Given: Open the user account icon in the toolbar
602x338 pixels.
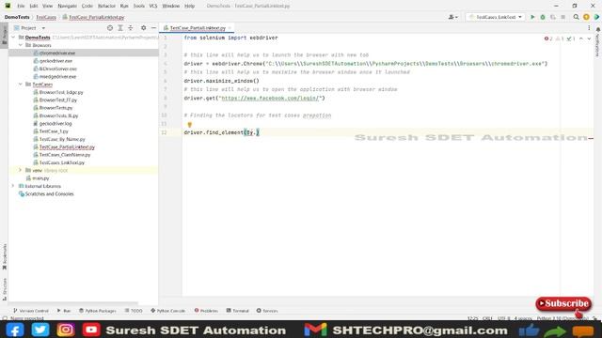Looking at the screenshot, I should [453, 17].
